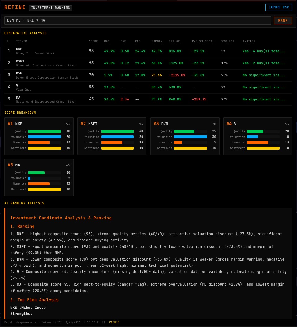Image resolution: width=297 pixels, height=327 pixels.
Task: Select the #3 DVN score breakdown card
Action: (x=185, y=136)
